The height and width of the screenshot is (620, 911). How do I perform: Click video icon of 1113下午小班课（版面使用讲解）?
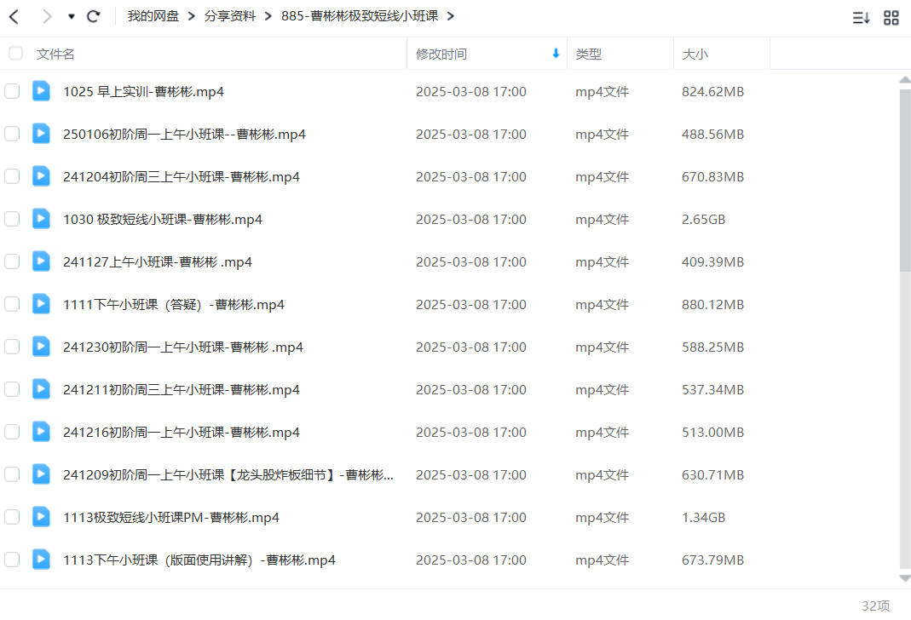point(41,559)
